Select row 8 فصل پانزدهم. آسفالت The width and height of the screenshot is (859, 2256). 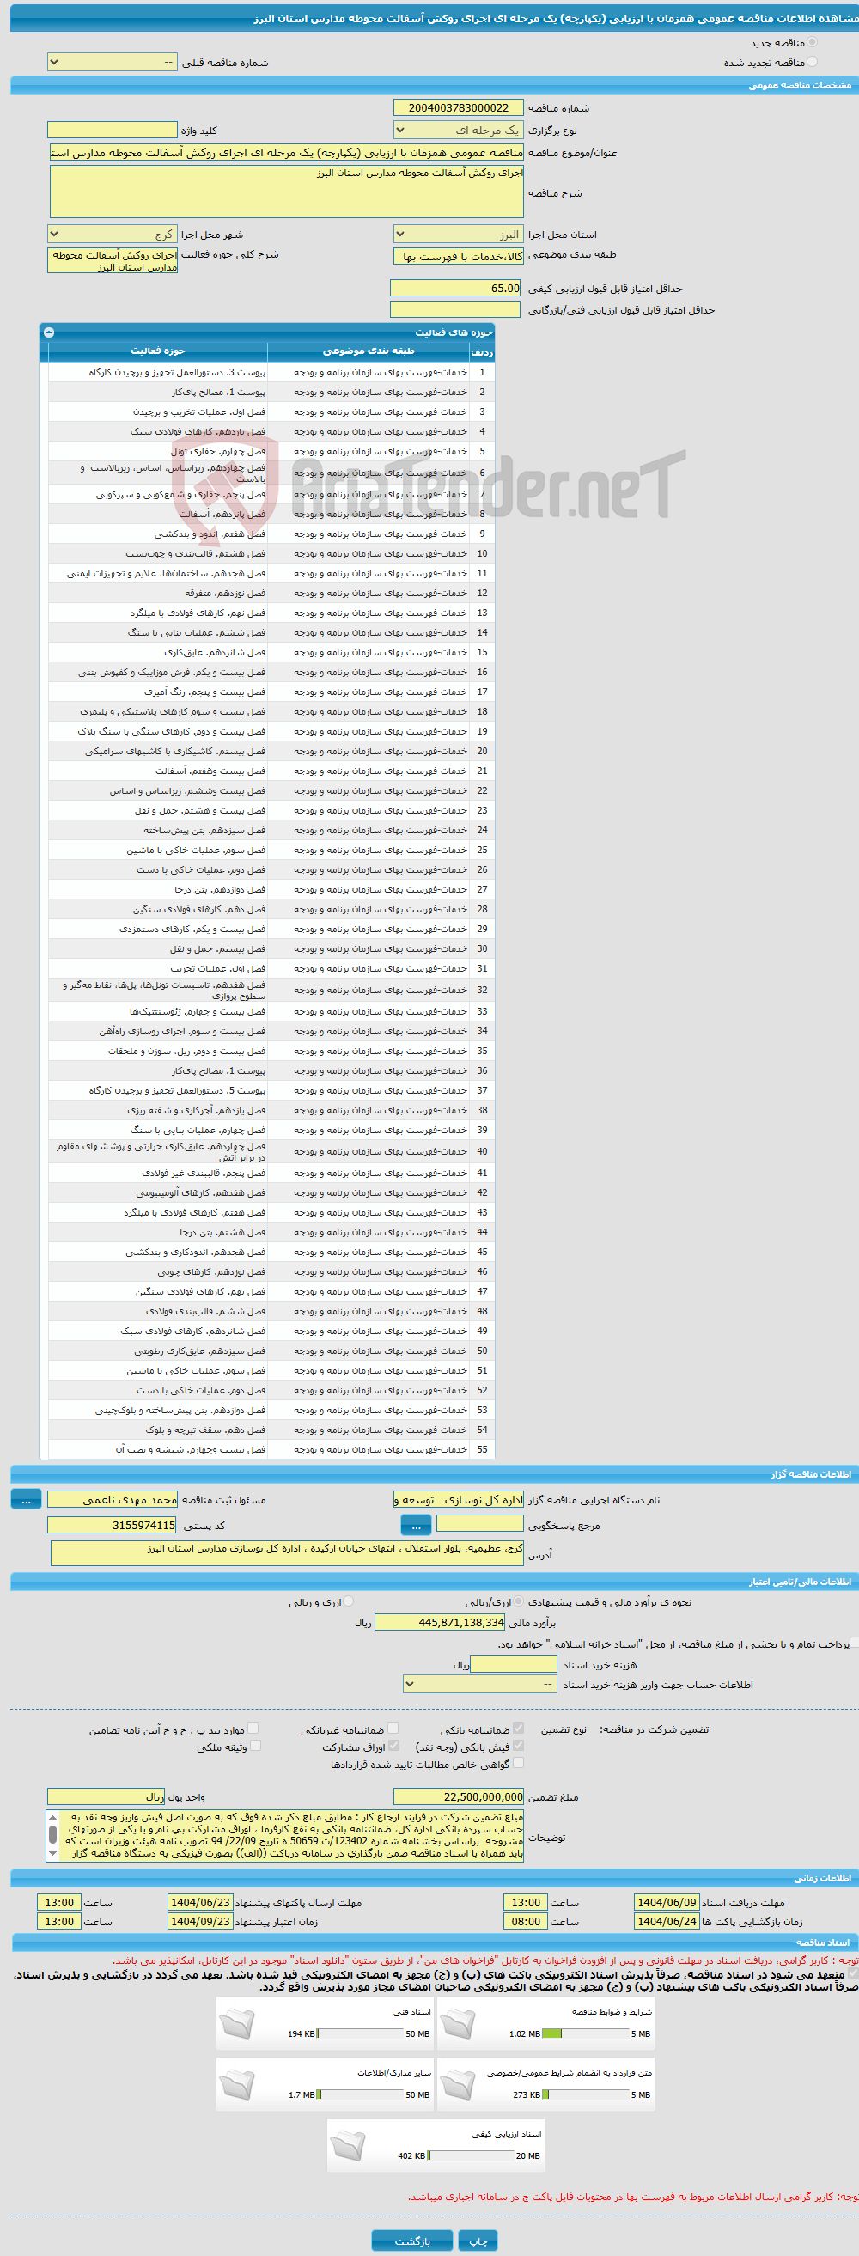271,514
